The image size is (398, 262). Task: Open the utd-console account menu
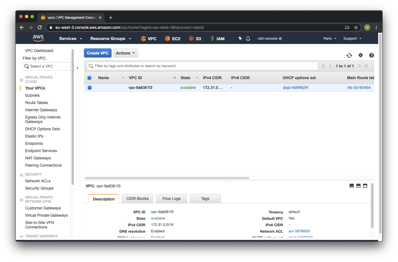(270, 39)
